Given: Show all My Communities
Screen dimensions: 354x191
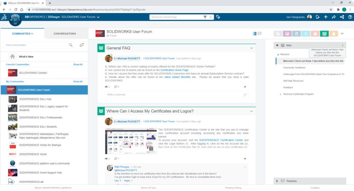Looking at the screenshot, I should pyautogui.click(x=78, y=81).
